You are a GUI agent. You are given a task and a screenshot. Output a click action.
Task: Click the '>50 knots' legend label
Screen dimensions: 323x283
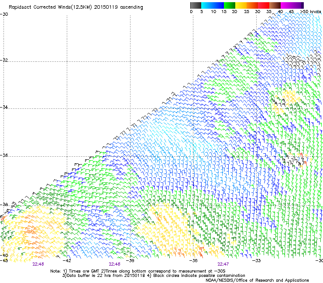click(310, 12)
